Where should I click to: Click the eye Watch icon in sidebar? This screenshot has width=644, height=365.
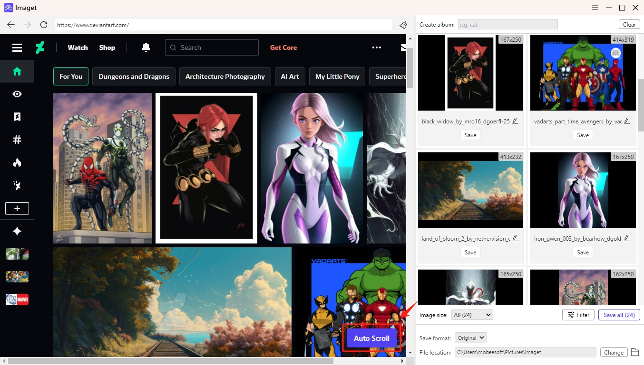pos(17,94)
